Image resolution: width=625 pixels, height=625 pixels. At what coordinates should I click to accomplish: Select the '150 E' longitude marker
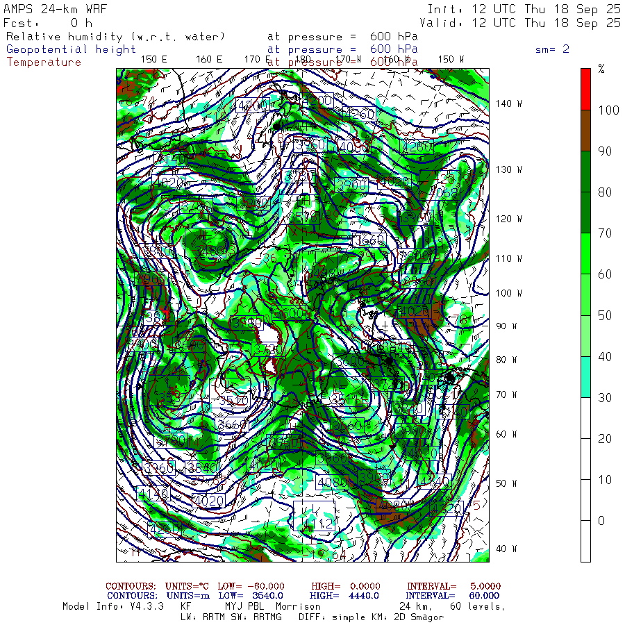click(153, 59)
